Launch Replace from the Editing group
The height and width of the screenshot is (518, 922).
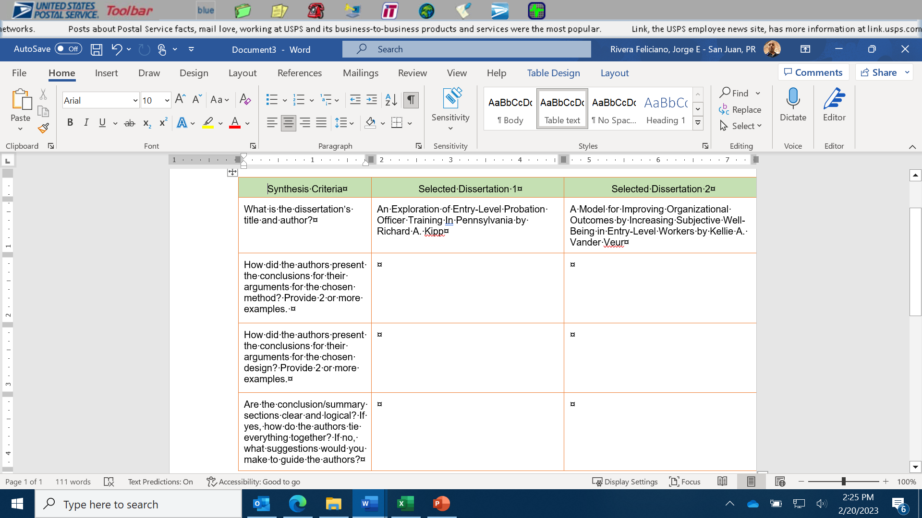click(x=745, y=109)
